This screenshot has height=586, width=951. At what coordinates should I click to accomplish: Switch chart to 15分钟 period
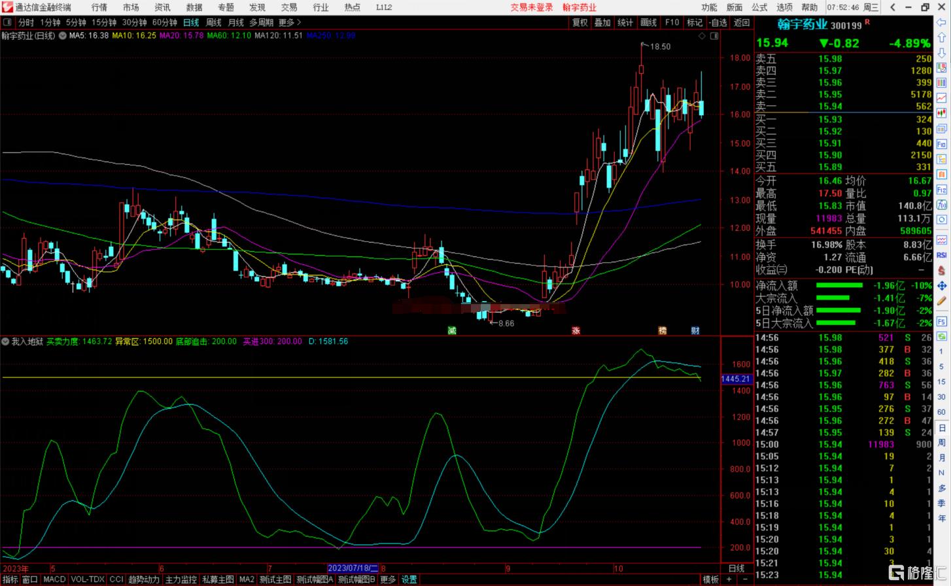[104, 22]
